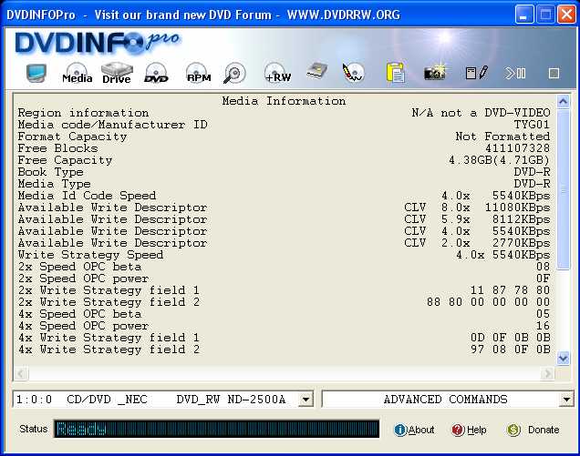
Task: Click the vertical scrollbar down arrow
Action: click(563, 358)
